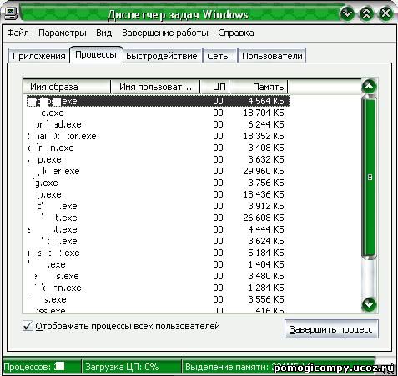Select the process row using 3 756 КБ
This screenshot has height=376, width=398.
click(x=158, y=183)
